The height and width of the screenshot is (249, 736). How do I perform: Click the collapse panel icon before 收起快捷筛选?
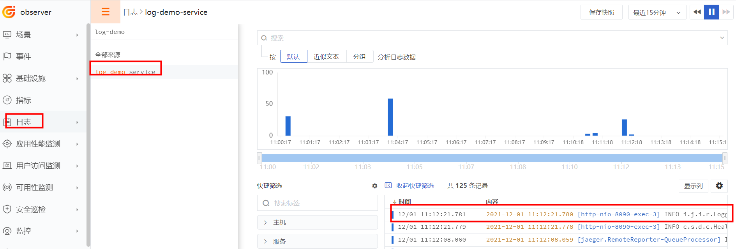388,185
